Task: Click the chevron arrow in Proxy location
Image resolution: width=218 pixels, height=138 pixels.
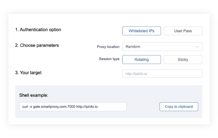Action: click(197, 47)
